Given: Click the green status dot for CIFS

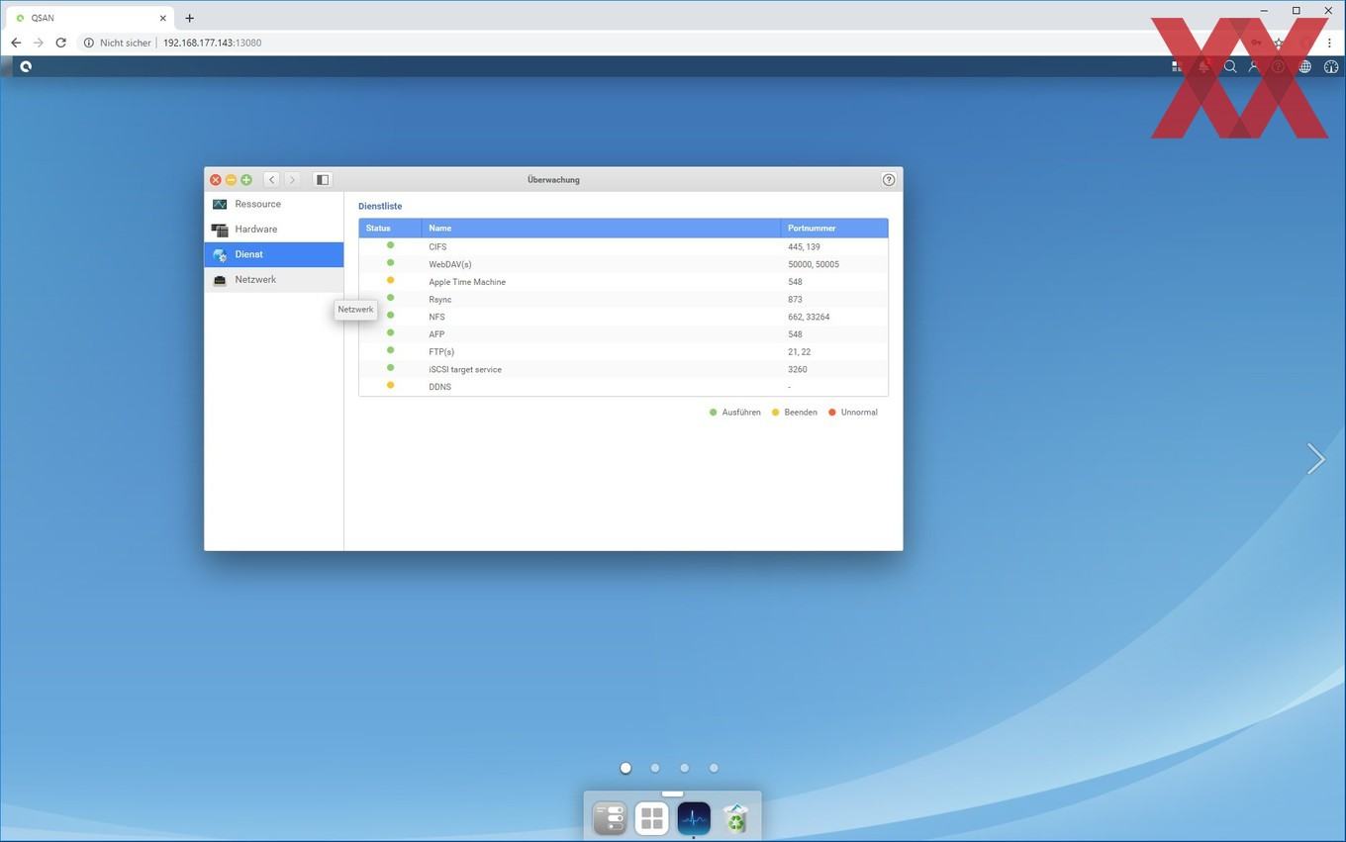Looking at the screenshot, I should [x=390, y=245].
